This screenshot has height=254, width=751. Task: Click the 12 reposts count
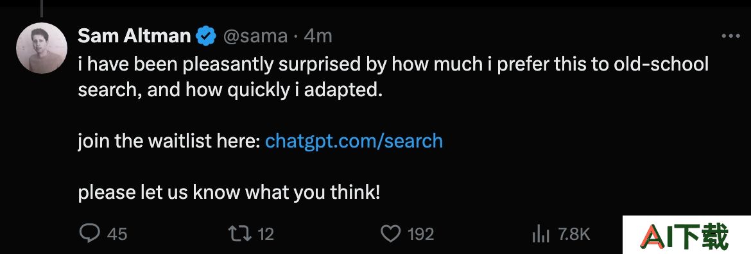pyautogui.click(x=266, y=234)
